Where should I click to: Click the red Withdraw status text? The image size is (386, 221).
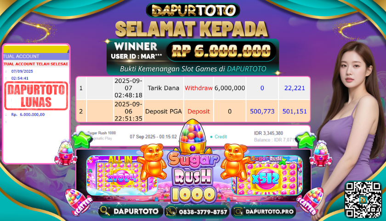199,88
